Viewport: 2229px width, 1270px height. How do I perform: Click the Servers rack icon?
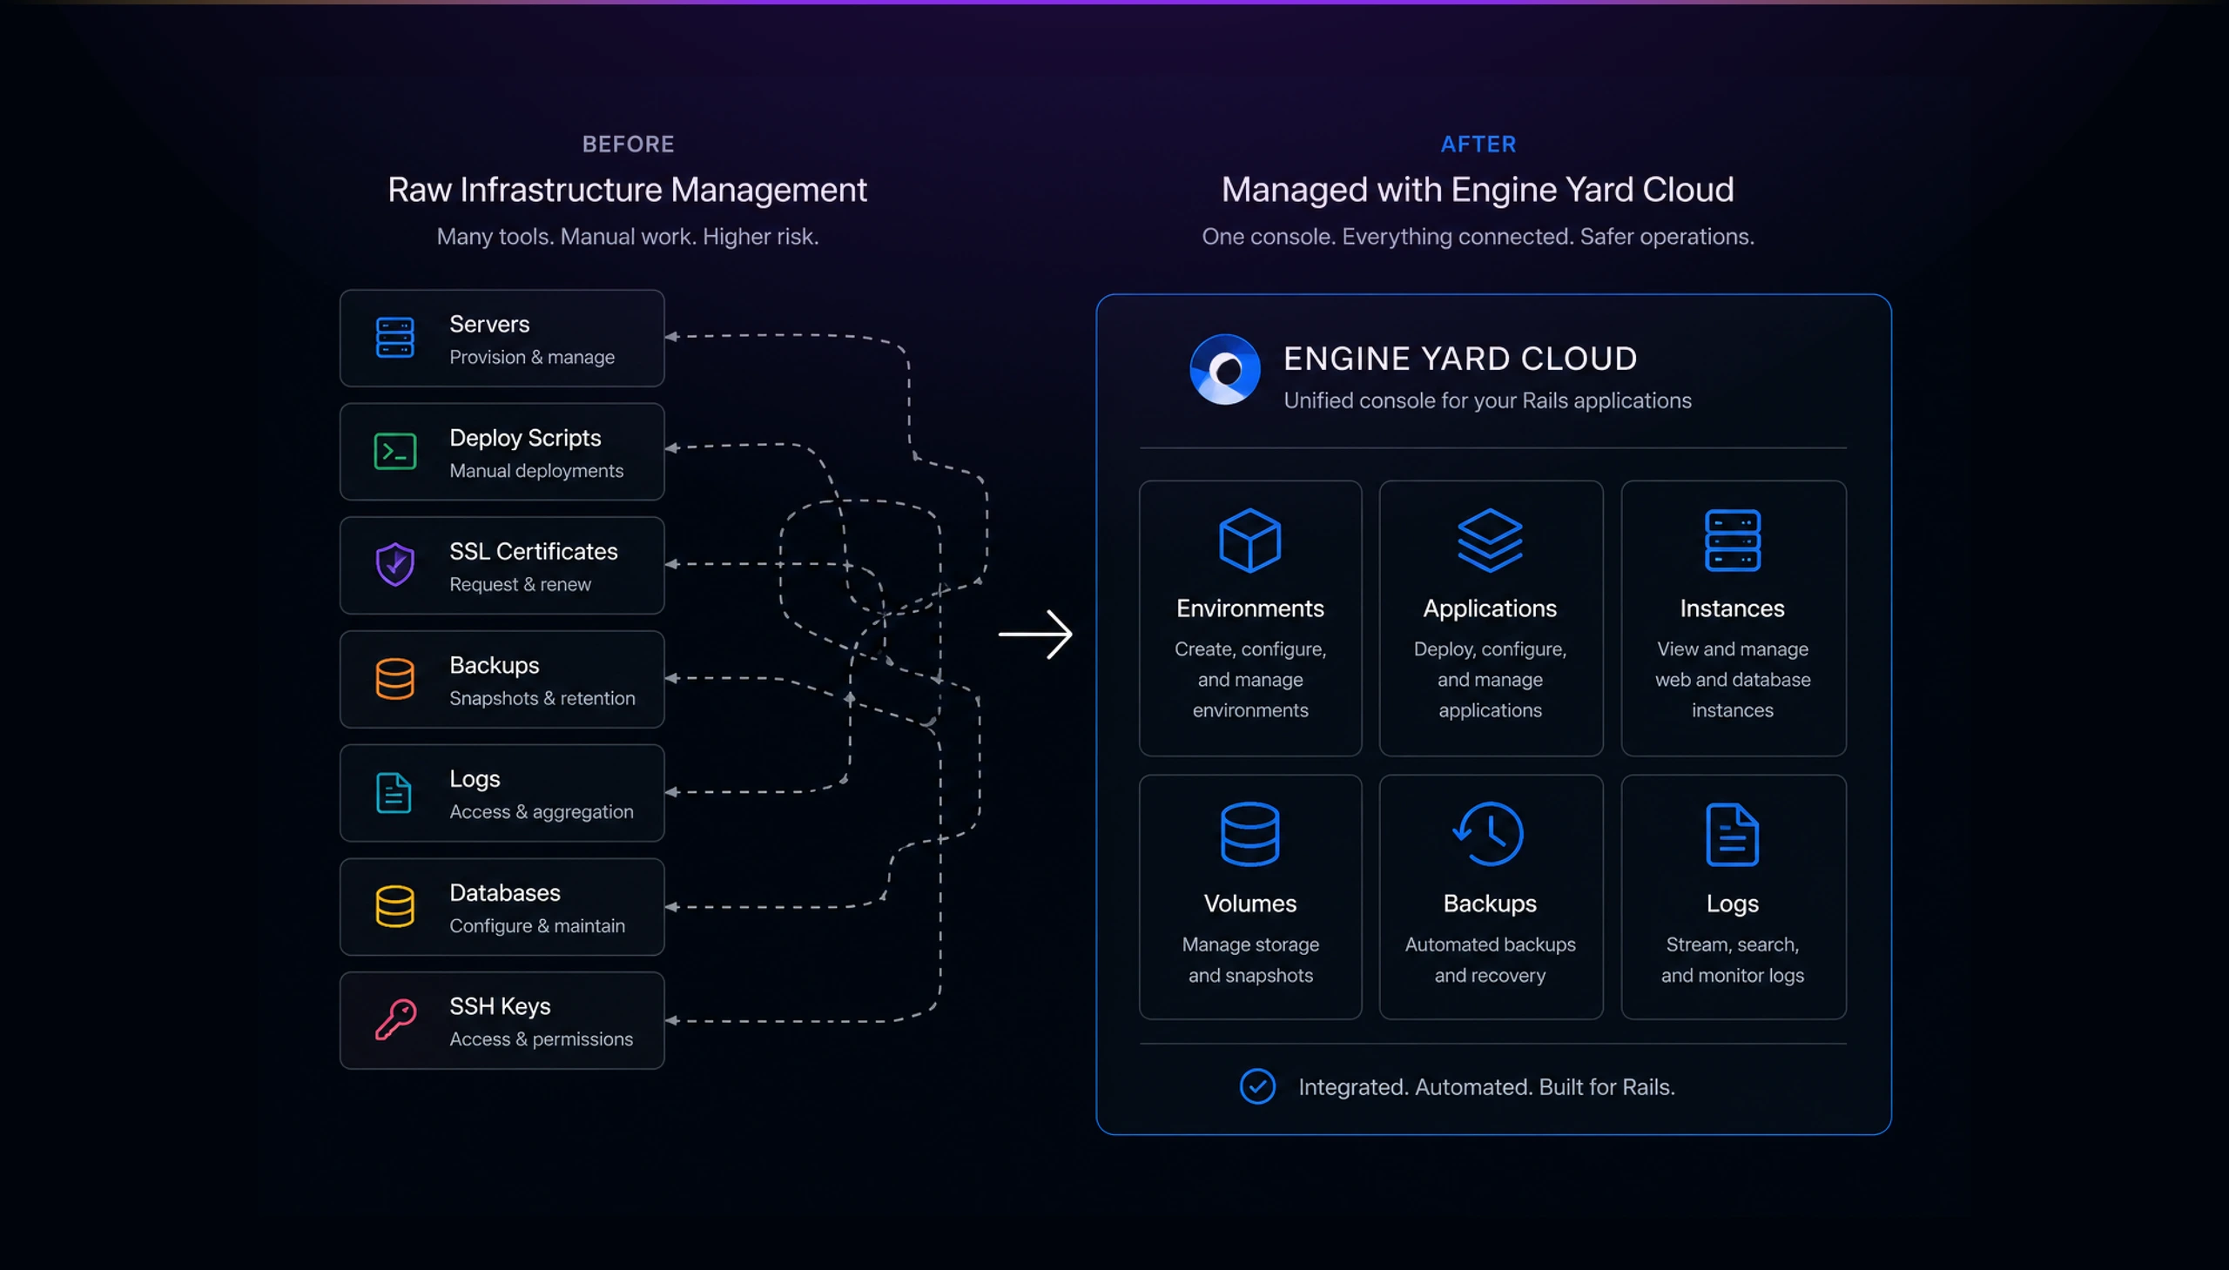[x=394, y=338]
